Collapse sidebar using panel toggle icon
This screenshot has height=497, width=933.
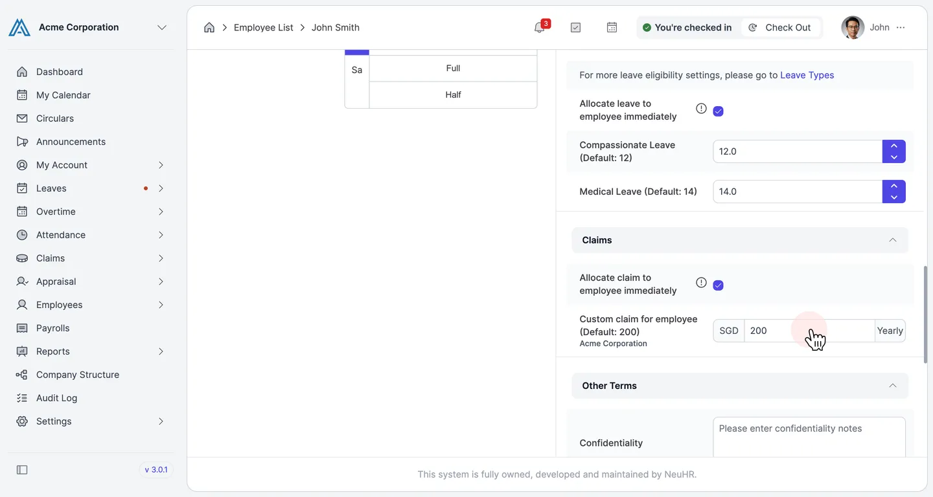[22, 470]
